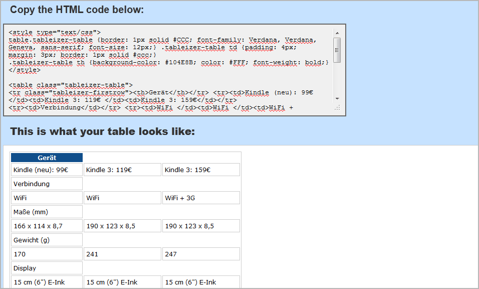Click the 'Copy the HTML code below:' heading
Screen dimensions: 479x289
click(77, 10)
